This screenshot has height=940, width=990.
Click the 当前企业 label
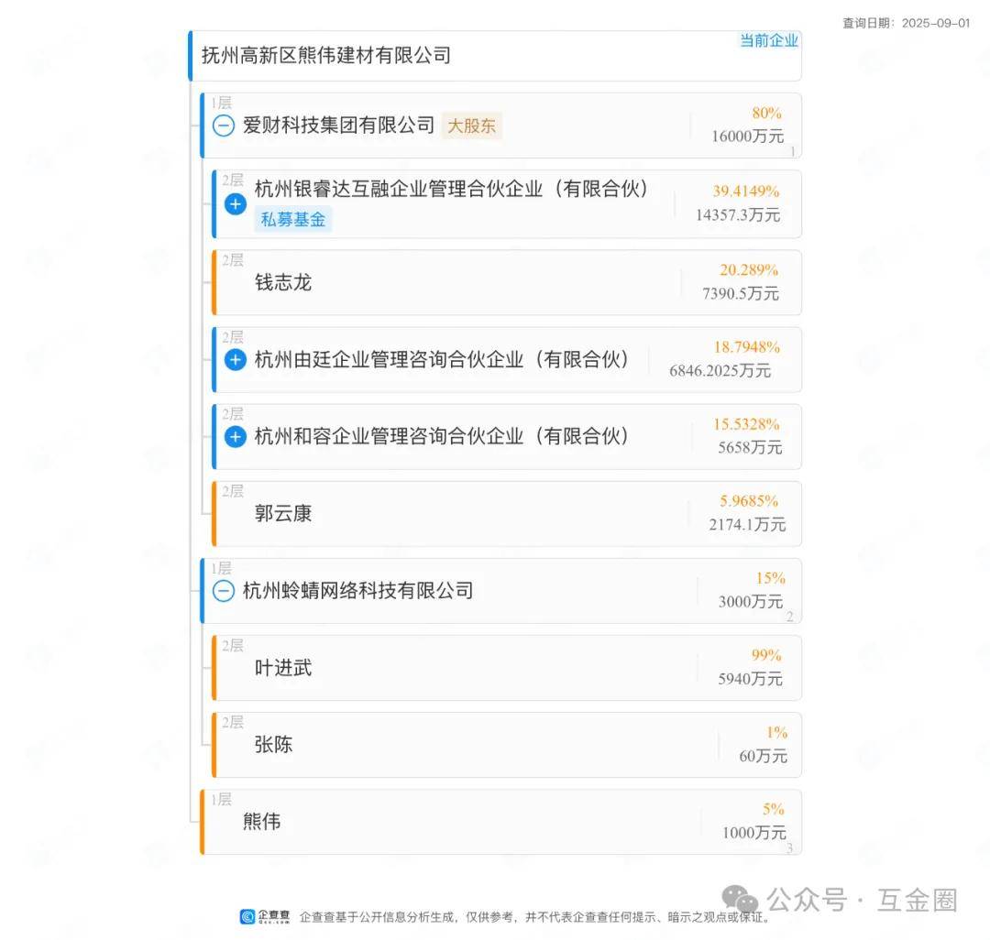point(768,40)
